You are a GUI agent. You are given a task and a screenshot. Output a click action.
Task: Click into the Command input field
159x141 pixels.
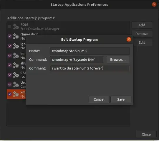(x=77, y=60)
